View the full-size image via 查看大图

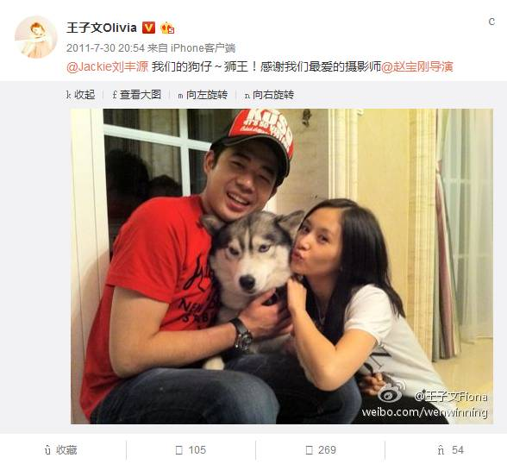[x=136, y=95]
